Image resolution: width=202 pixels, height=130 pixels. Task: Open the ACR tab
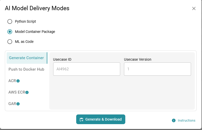pos(12,81)
